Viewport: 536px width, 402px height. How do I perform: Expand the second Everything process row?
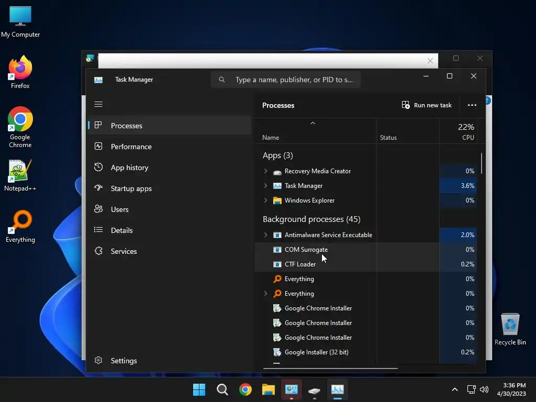[x=265, y=294]
